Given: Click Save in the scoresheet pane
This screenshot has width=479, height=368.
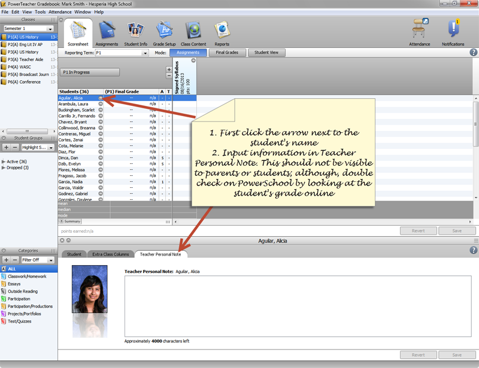Looking at the screenshot, I should pos(457,231).
